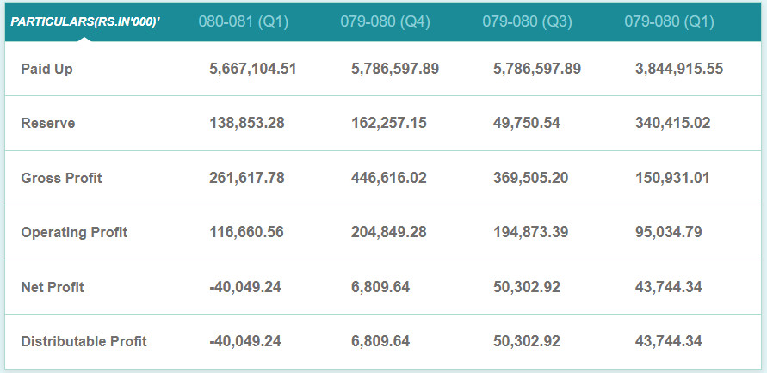The width and height of the screenshot is (767, 373).
Task: Click Gross Profit value 446,616.02
Action: [x=389, y=178]
